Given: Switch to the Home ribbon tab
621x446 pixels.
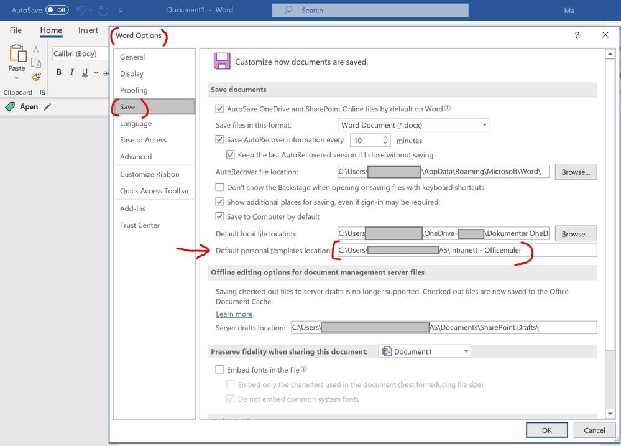Looking at the screenshot, I should 51,30.
